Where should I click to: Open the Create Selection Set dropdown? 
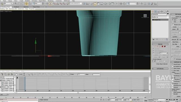(76, 3)
